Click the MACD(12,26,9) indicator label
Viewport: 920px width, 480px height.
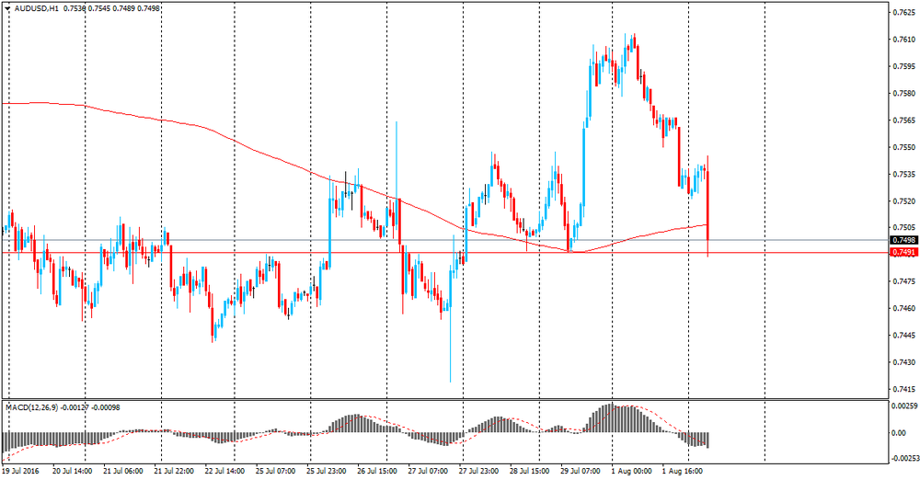pos(31,407)
